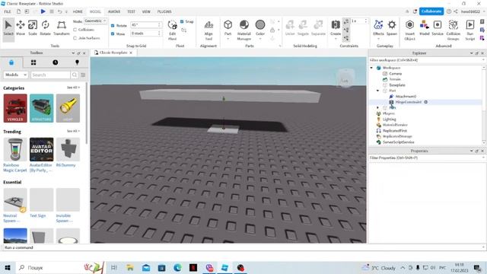Screen dimensions: 487x274
Task: Activate the Transform tool
Action: pos(61,28)
